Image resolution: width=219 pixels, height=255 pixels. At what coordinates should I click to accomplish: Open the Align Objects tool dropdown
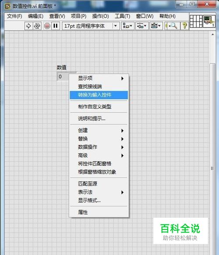[127, 26]
